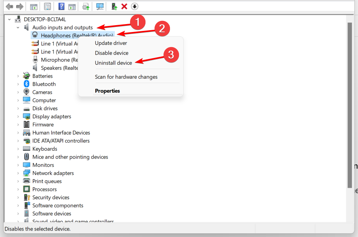Click the speaker icon beside Audio inputs and outputs
The width and height of the screenshot is (358, 237).
[x=27, y=27]
